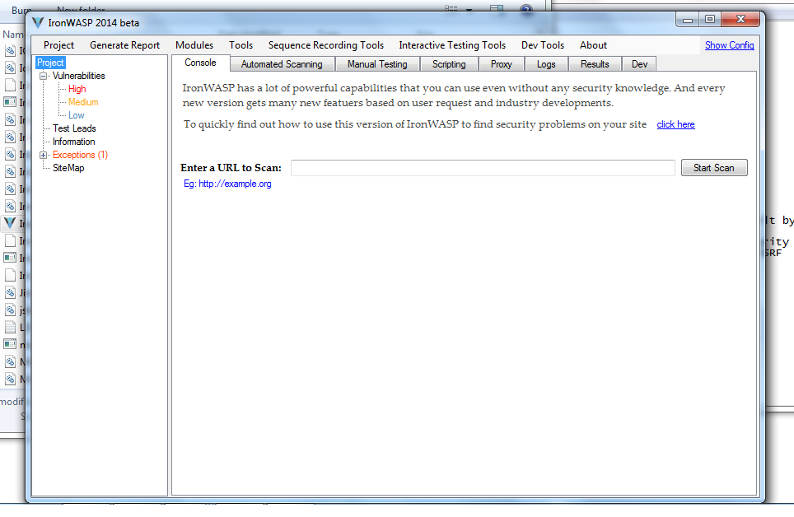Viewport: 794px width, 517px height.
Task: Click inside the URL scan input field
Action: coord(482,167)
